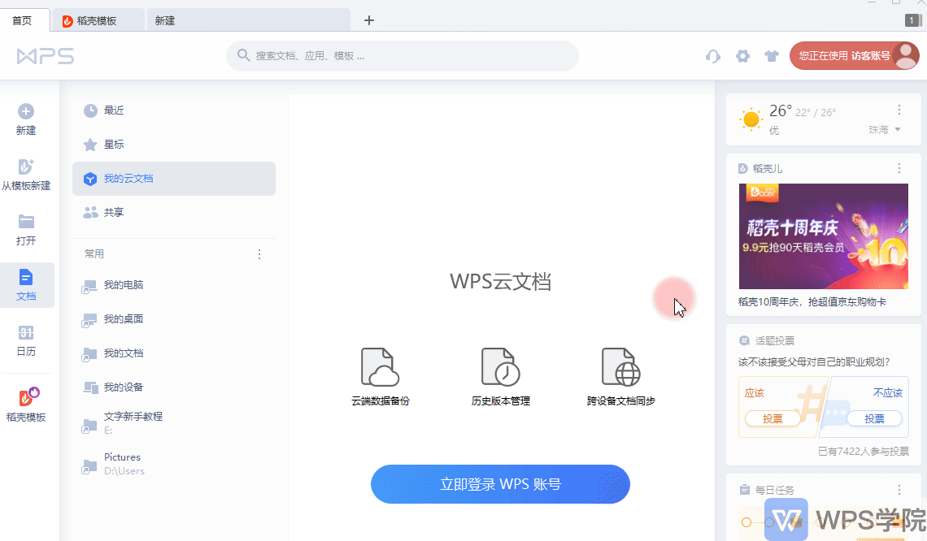
Task: Open 从模板新建 in left sidebar
Action: (26, 175)
